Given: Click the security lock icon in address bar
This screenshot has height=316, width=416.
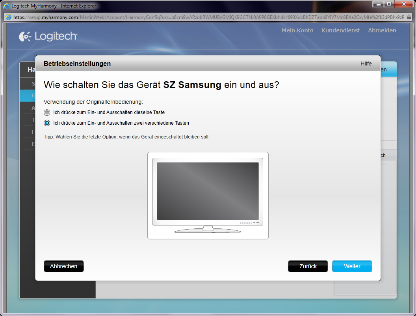Looking at the screenshot, I should pyautogui.click(x=410, y=17).
